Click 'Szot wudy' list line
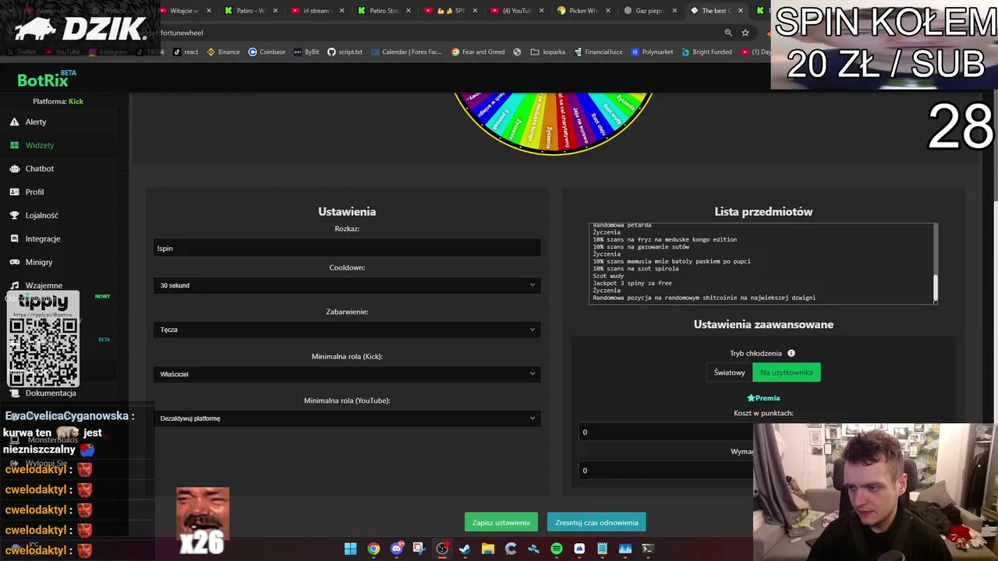The image size is (998, 561). click(x=608, y=276)
